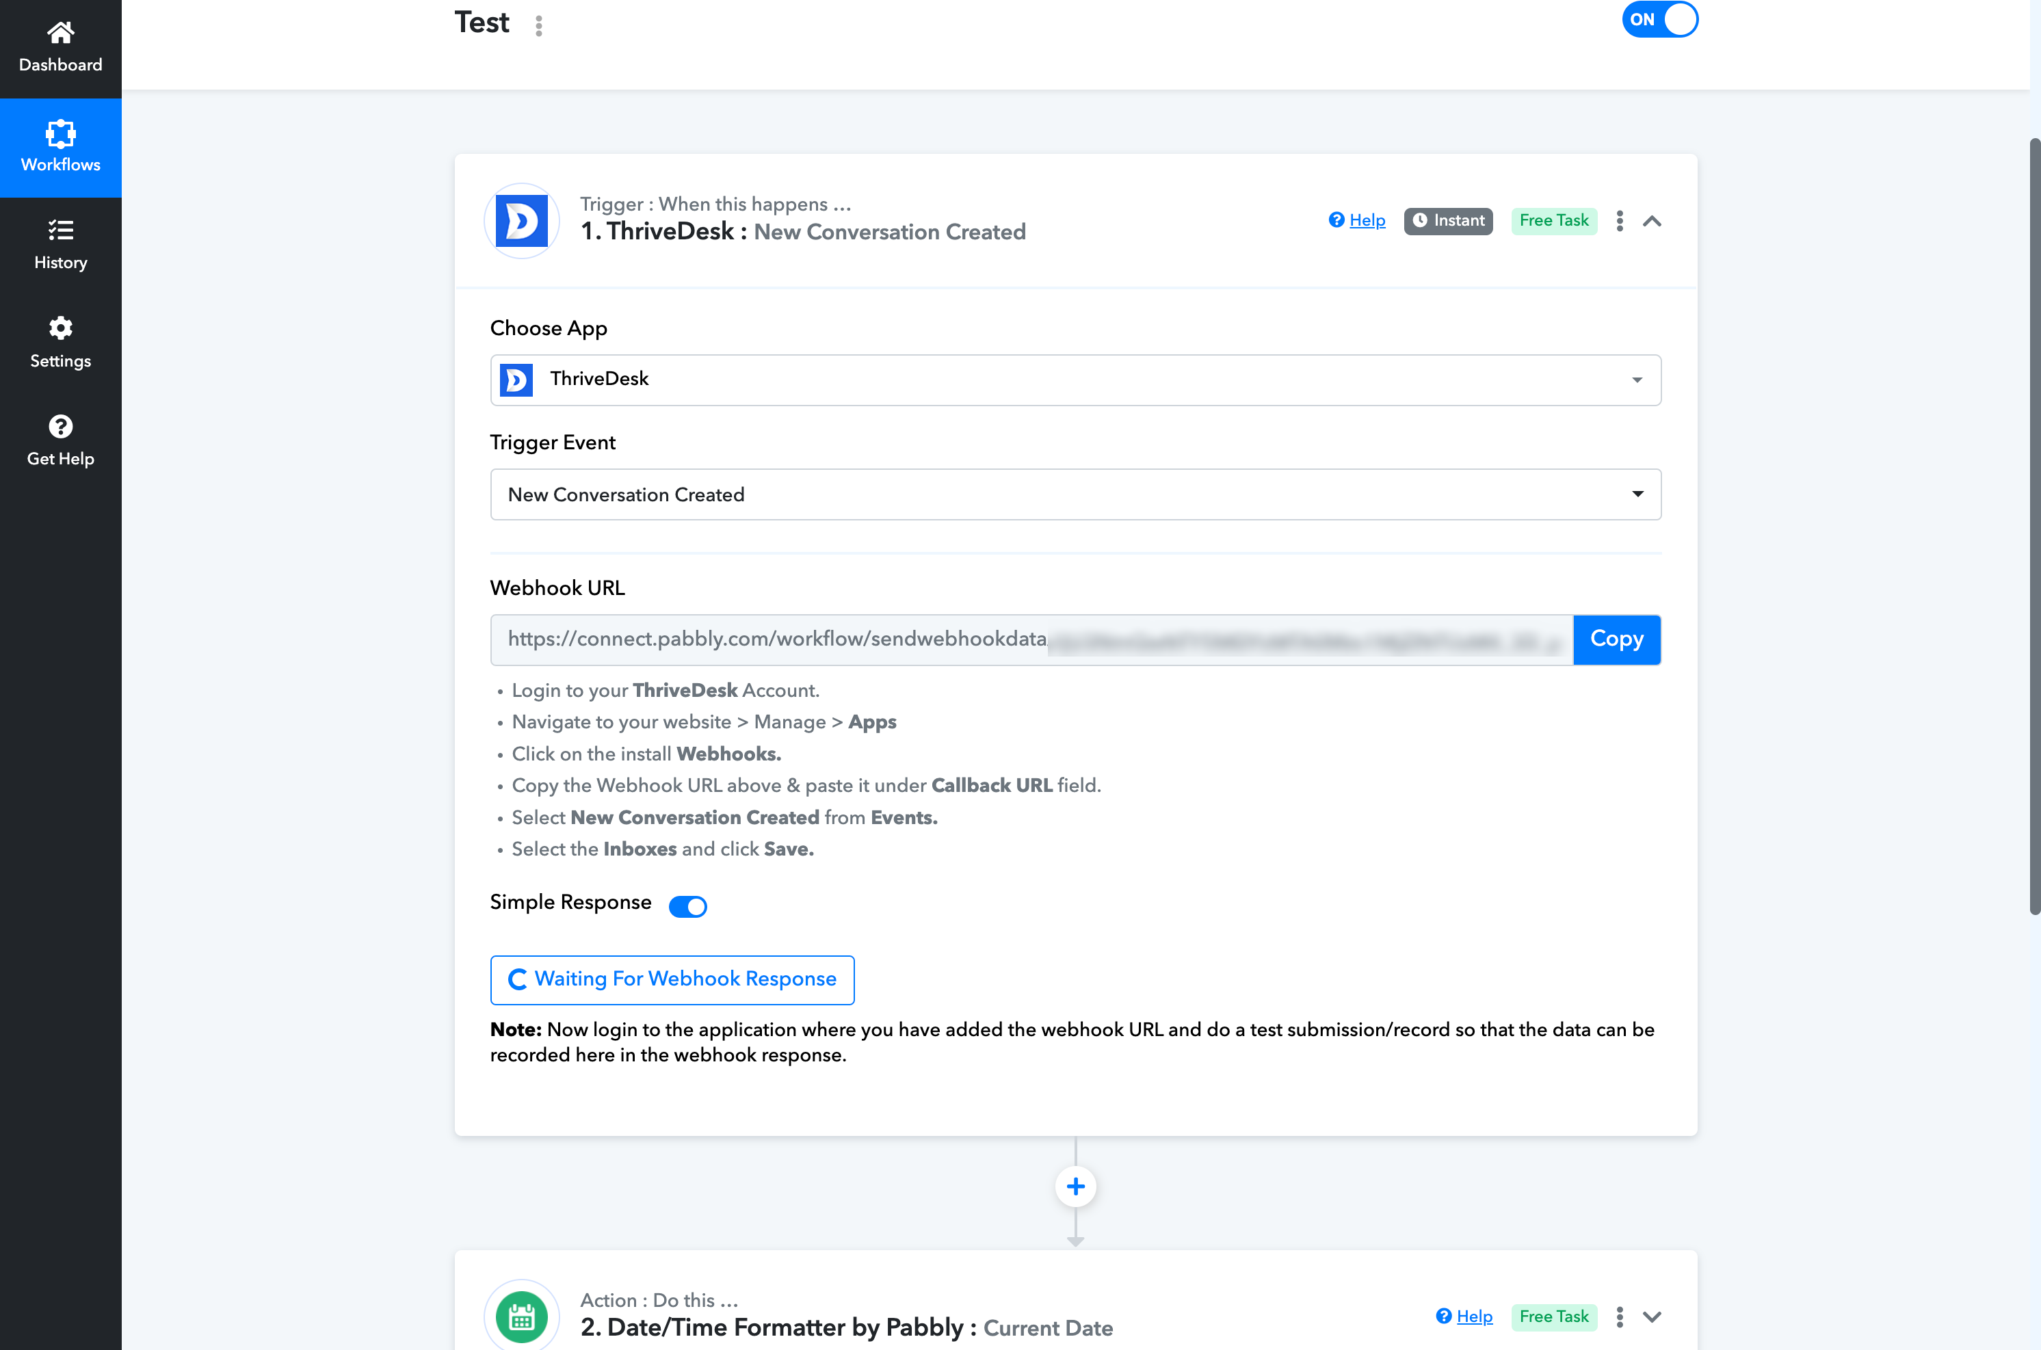2041x1350 pixels.
Task: Click the "Navigate to your website > Manage > Apps" instruction
Action: pyautogui.click(x=704, y=722)
